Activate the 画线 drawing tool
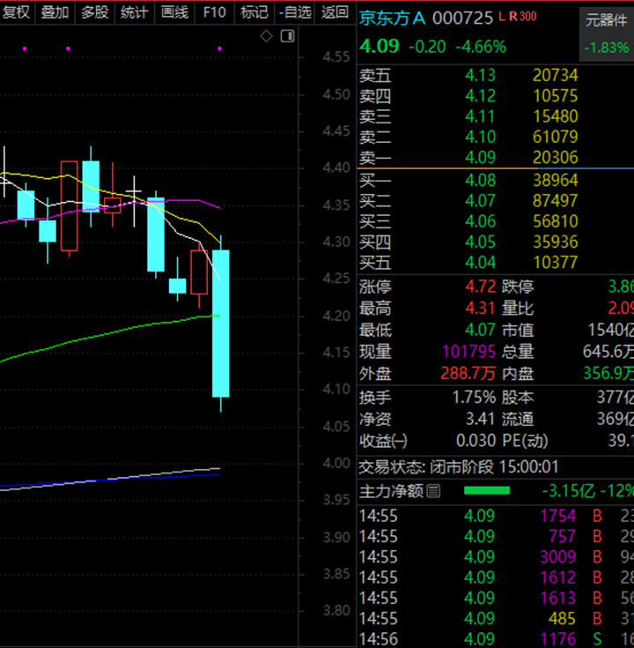Image resolution: width=634 pixels, height=648 pixels. 174,12
